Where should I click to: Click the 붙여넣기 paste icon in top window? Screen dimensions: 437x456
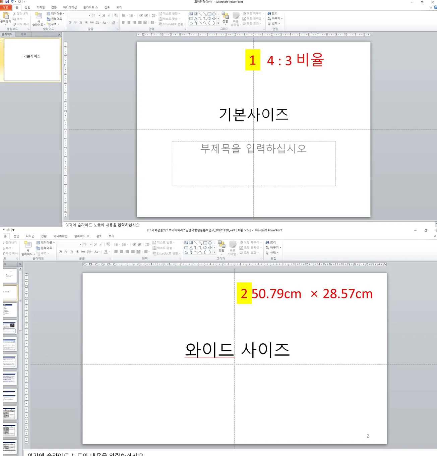click(x=6, y=15)
